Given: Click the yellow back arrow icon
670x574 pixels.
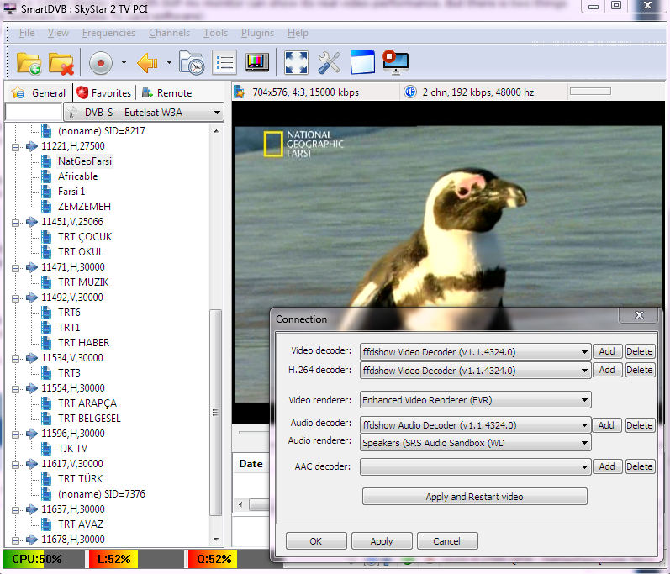Looking at the screenshot, I should [148, 62].
